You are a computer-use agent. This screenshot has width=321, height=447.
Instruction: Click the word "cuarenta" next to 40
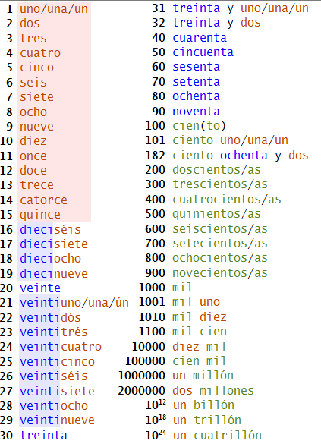pos(200,38)
